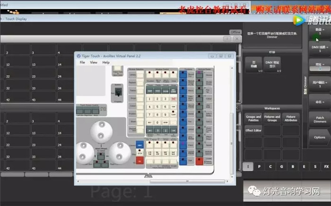Click keypad number 5 on virtual panel
The width and height of the screenshot is (331, 206).
(x=157, y=107)
